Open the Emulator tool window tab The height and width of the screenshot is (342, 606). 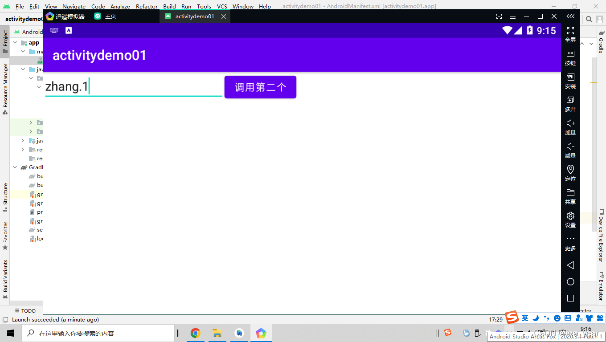[601, 286]
